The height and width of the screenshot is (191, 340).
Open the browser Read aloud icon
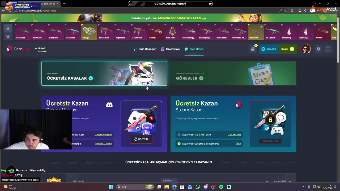pos(281,11)
